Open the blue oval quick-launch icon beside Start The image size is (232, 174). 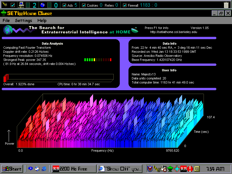coord(30,168)
